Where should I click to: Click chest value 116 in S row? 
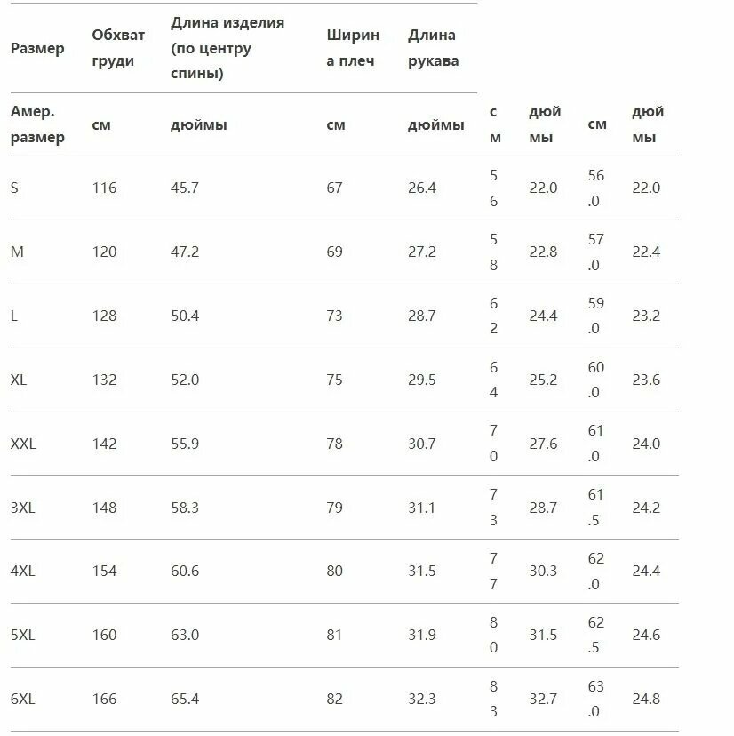coord(104,188)
